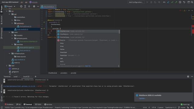Open the Services tool window
The width and height of the screenshot is (194, 109).
click(x=48, y=104)
